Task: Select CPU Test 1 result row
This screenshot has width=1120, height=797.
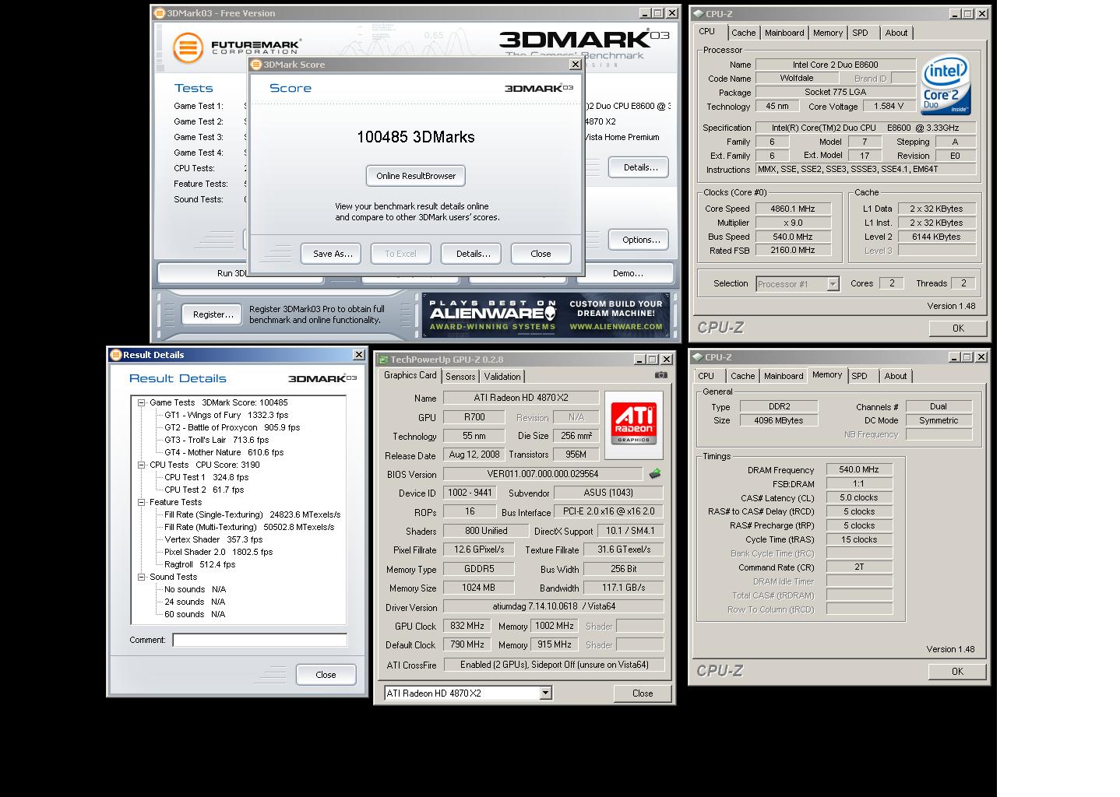Action: click(206, 477)
